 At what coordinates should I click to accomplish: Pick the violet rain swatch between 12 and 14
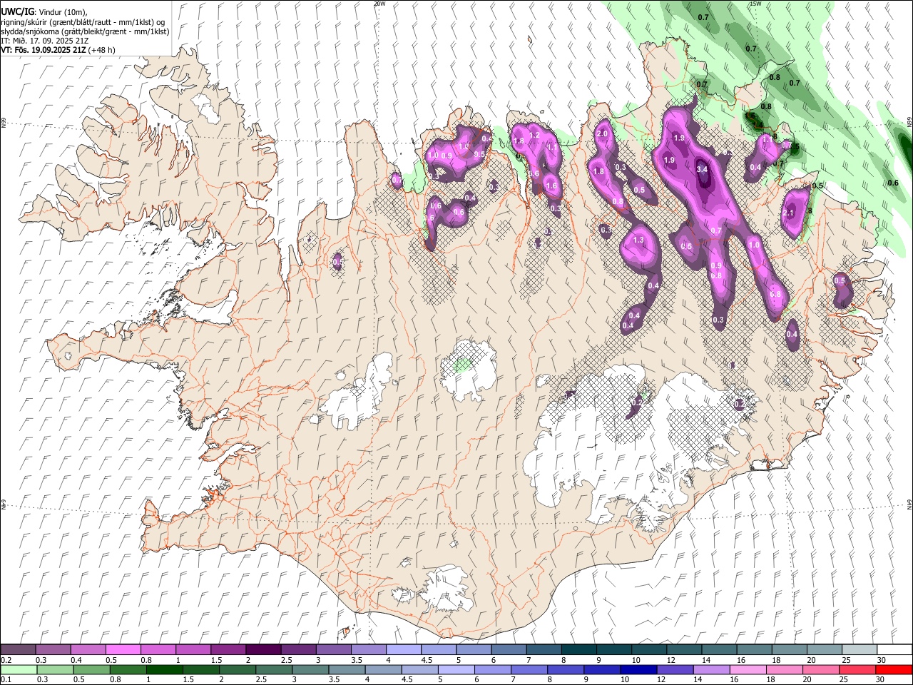[x=675, y=669]
